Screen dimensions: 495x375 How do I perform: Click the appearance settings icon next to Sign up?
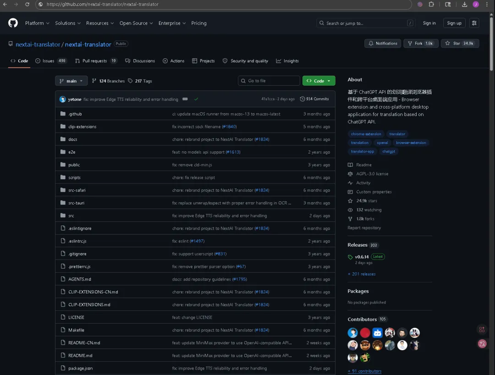tap(474, 23)
